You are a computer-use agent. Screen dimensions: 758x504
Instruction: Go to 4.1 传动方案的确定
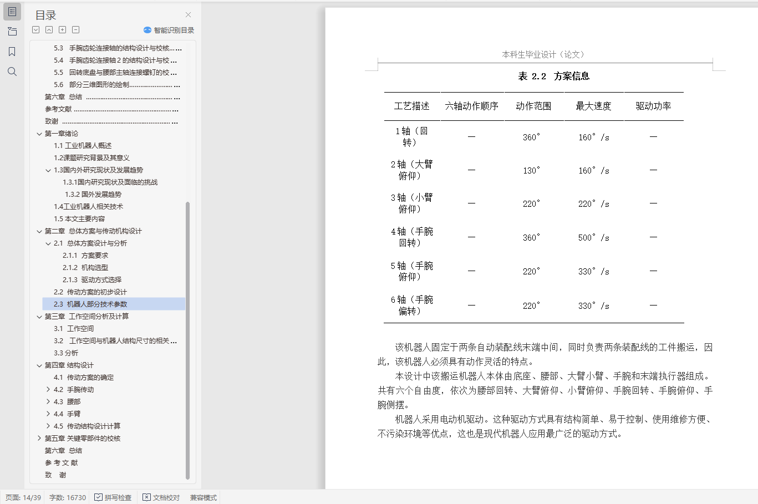pos(84,378)
